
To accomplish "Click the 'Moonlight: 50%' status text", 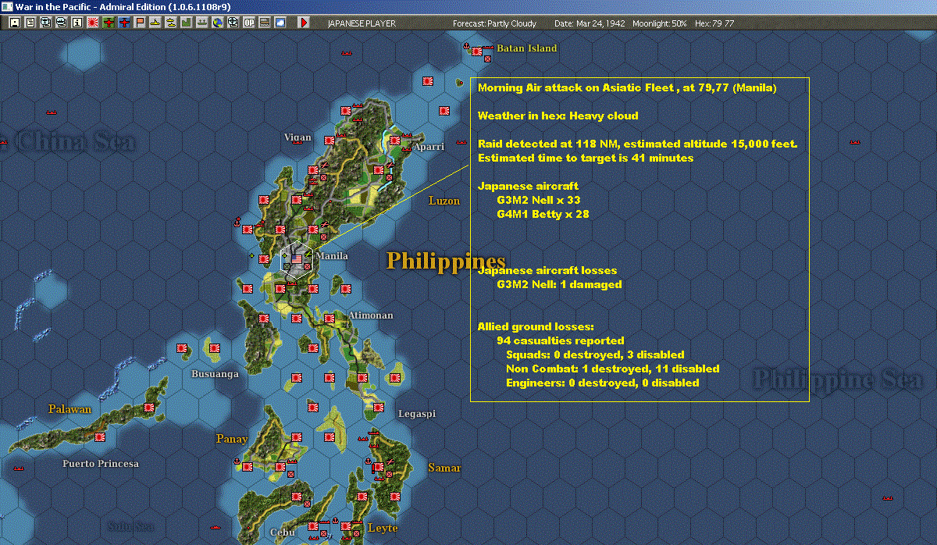I will [x=660, y=23].
